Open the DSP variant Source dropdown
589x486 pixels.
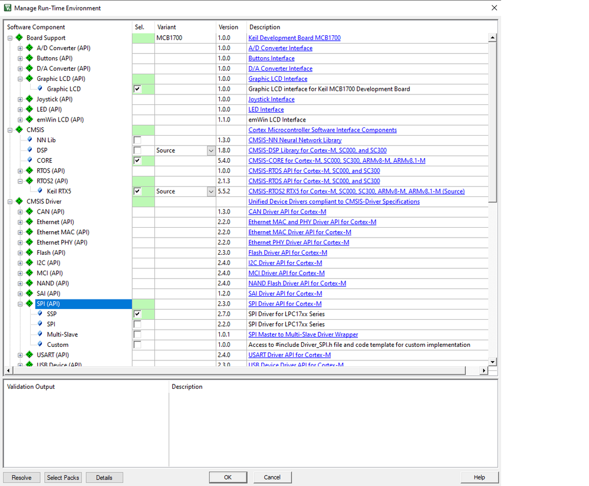pyautogui.click(x=211, y=150)
